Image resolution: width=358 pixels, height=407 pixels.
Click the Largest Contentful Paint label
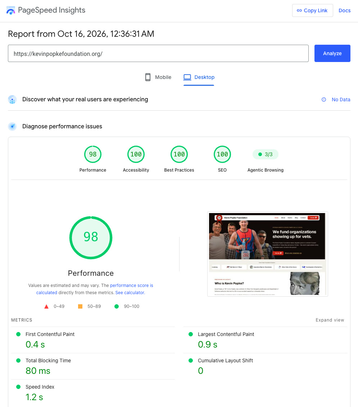pos(226,334)
